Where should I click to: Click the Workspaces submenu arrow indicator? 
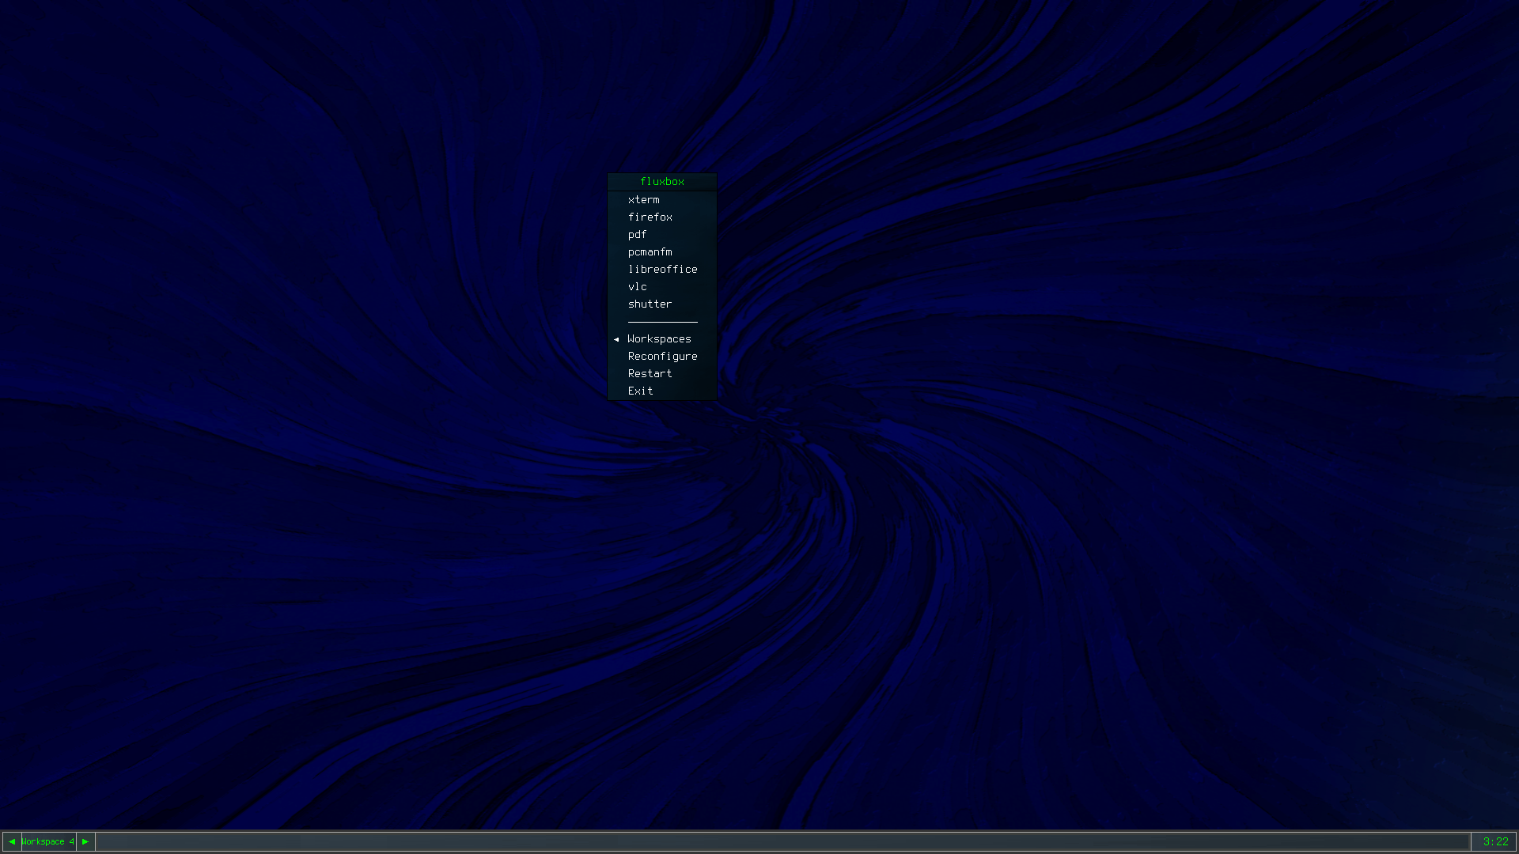[616, 339]
